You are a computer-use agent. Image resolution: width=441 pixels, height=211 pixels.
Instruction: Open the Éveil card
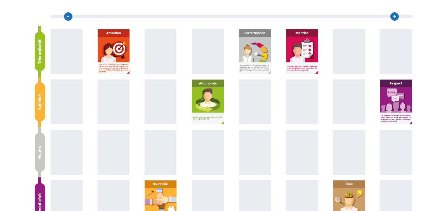(x=349, y=196)
